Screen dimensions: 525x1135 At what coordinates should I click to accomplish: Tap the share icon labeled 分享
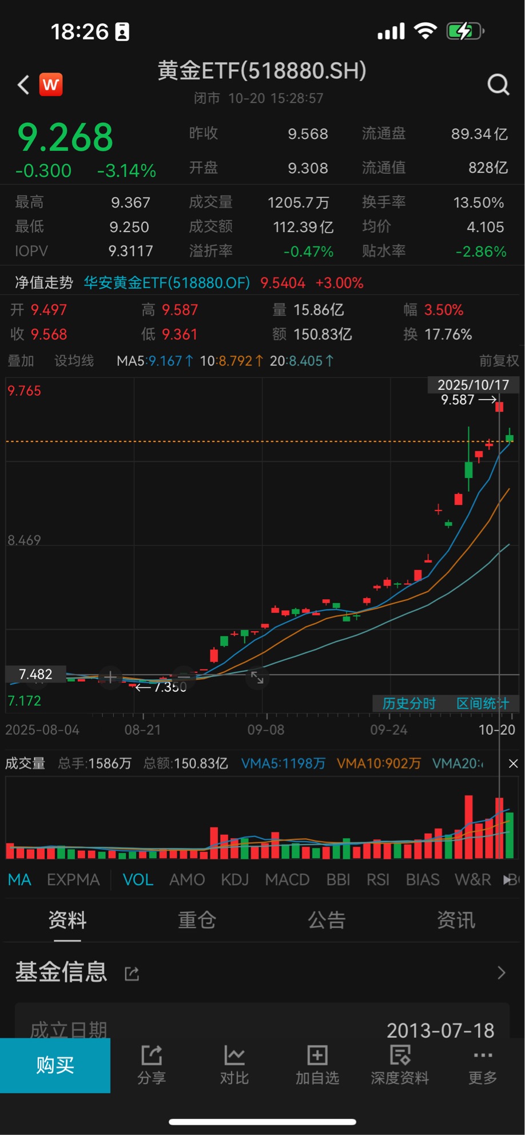152,1065
